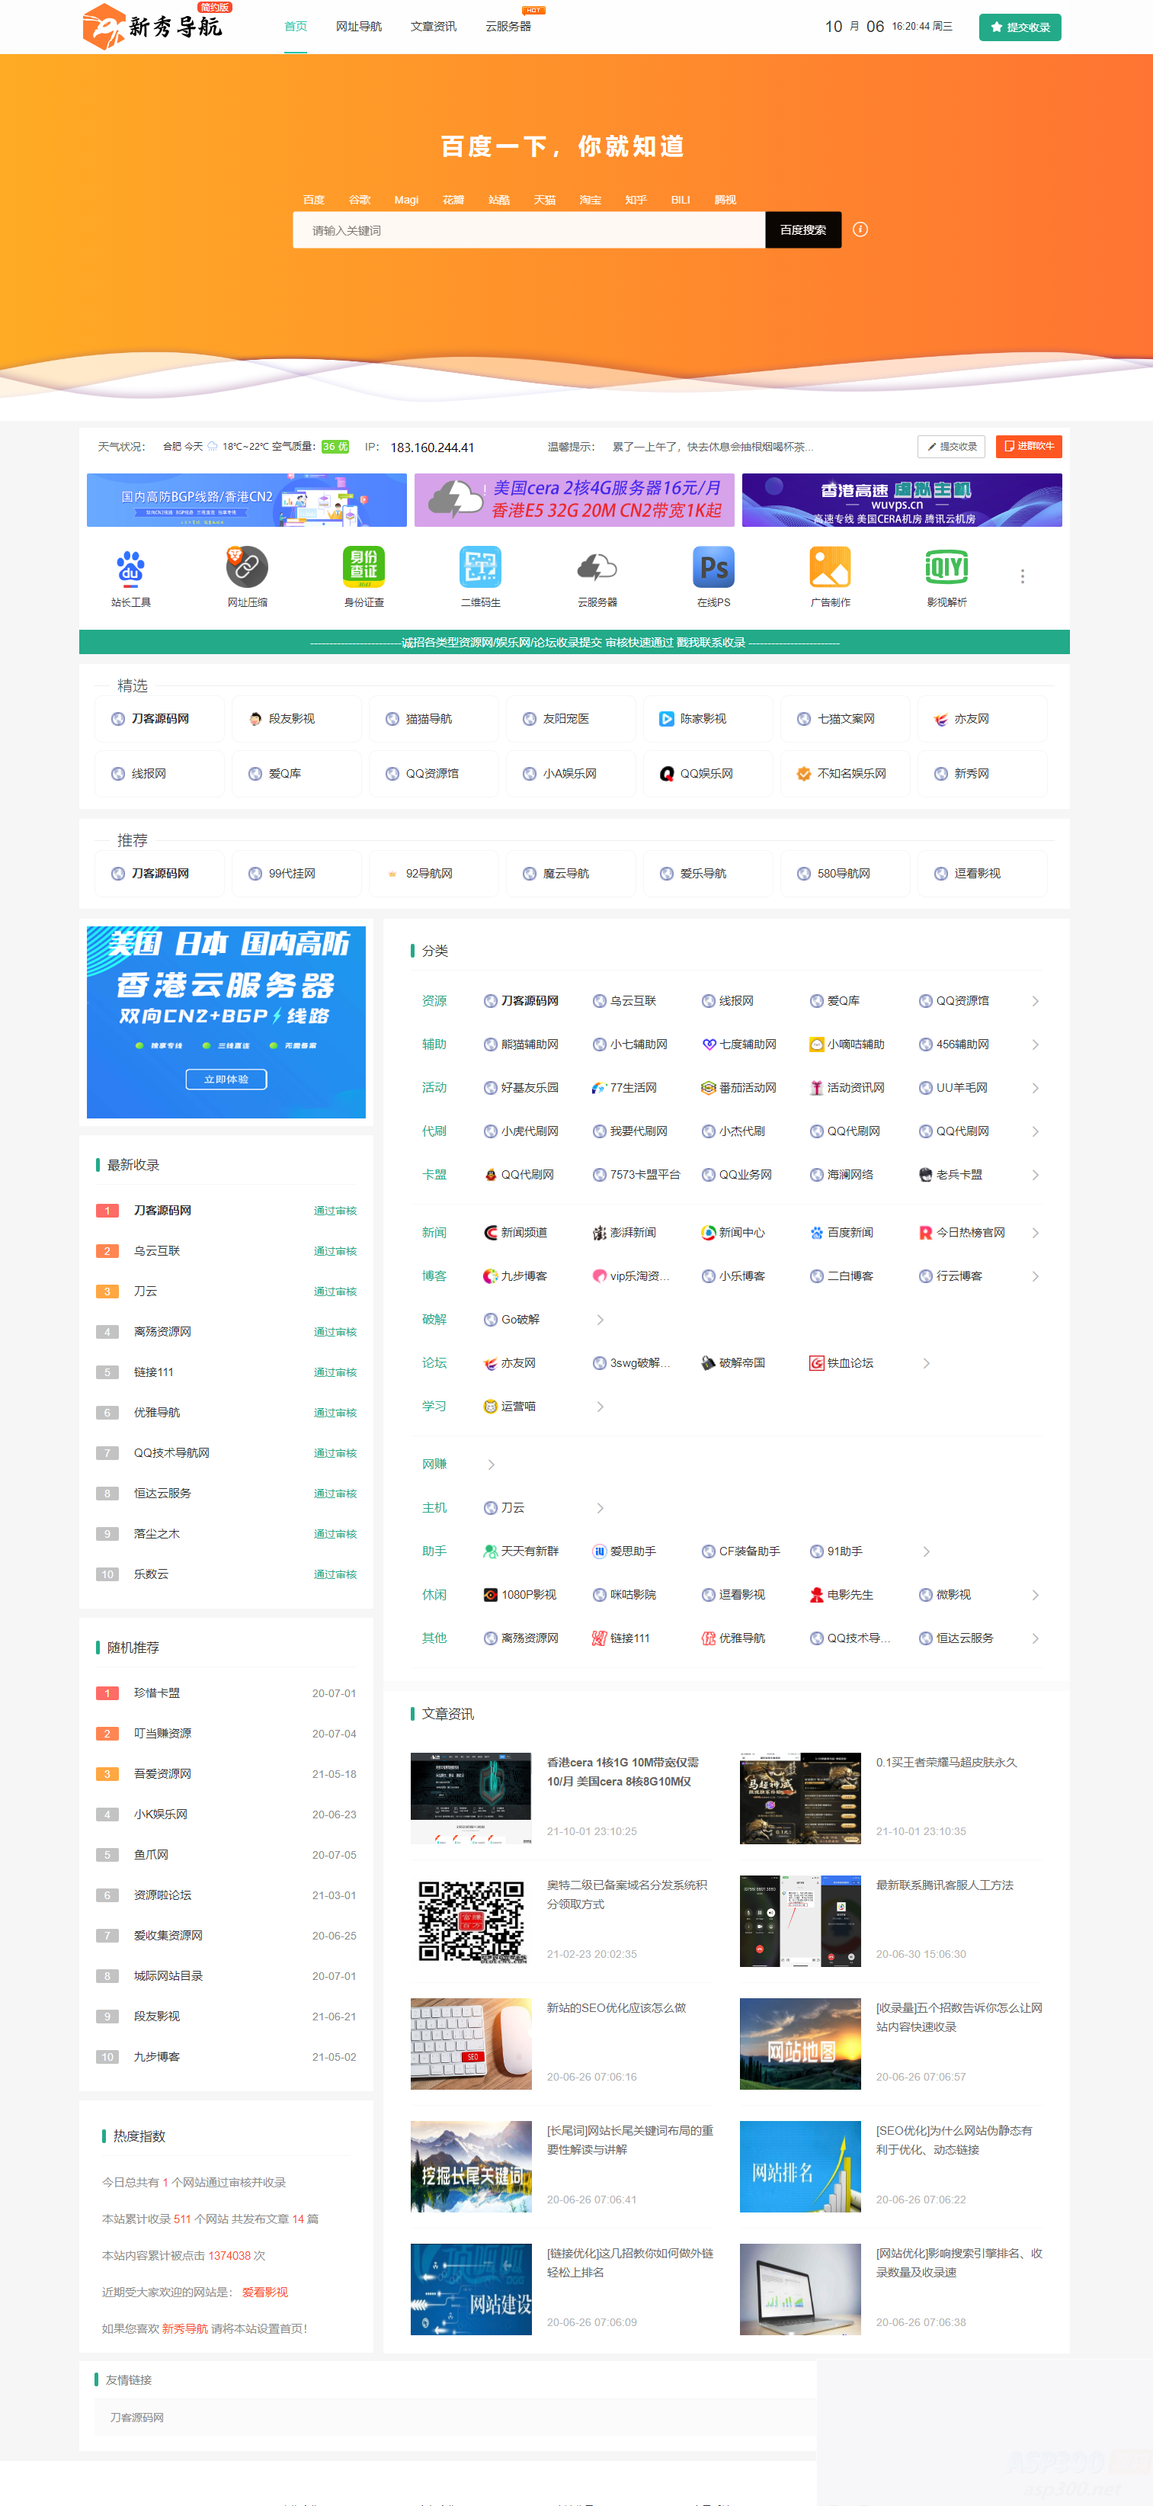Click the info icon beside search button
This screenshot has height=2506, width=1153.
point(860,229)
